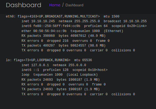Image resolution: width=156 pixels, height=109 pixels.
Task: Click the lo flags=73 interface line
Action: click(49, 60)
